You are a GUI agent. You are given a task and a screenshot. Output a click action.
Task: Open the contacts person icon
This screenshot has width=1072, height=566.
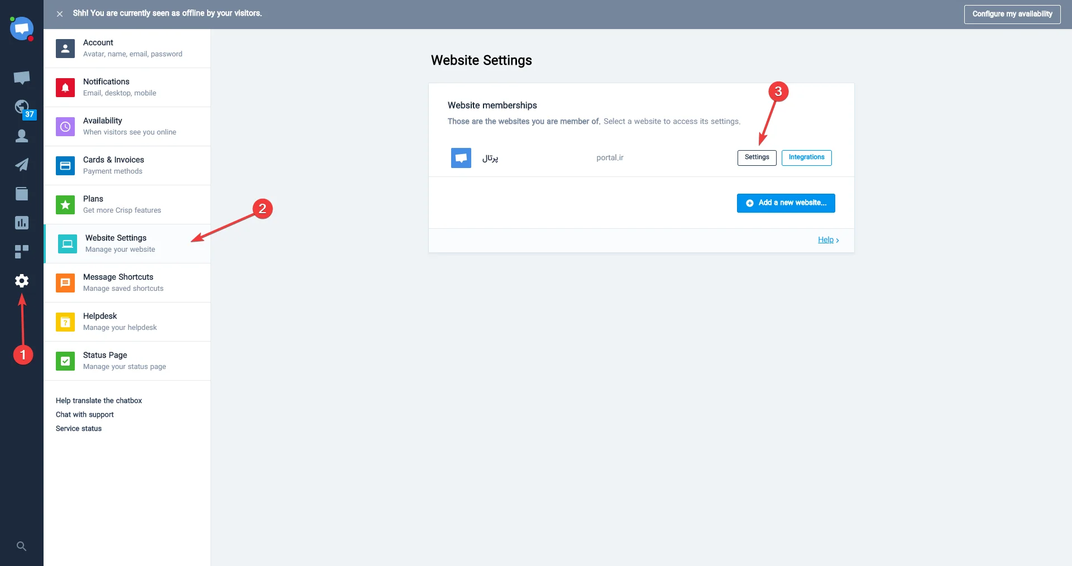[x=22, y=136]
